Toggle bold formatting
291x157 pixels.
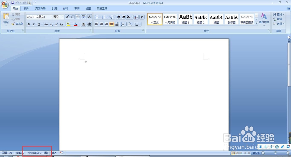[29, 24]
